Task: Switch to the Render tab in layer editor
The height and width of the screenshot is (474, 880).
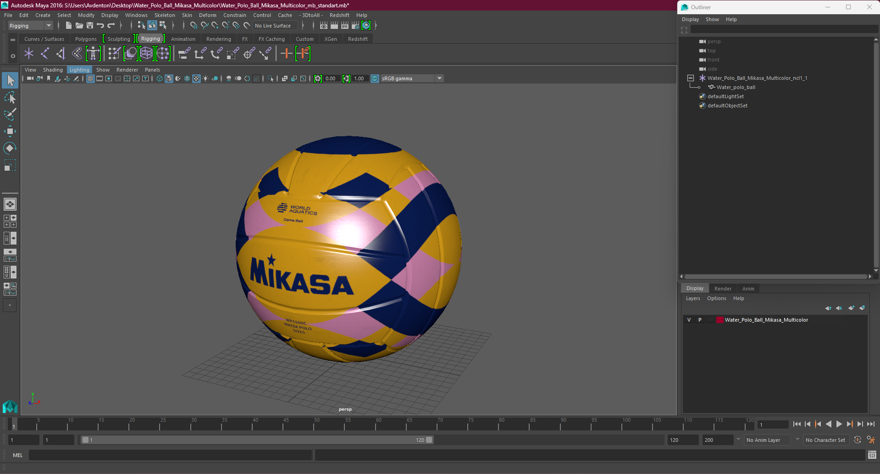Action: [x=723, y=289]
